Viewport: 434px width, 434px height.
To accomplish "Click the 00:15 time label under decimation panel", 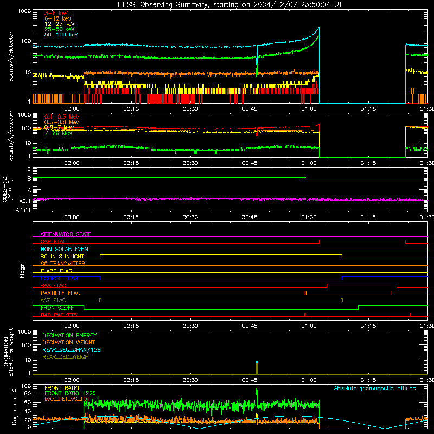I will (x=131, y=380).
